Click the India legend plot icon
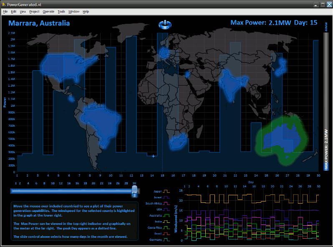The width and height of the screenshot is (333, 247). point(166,222)
